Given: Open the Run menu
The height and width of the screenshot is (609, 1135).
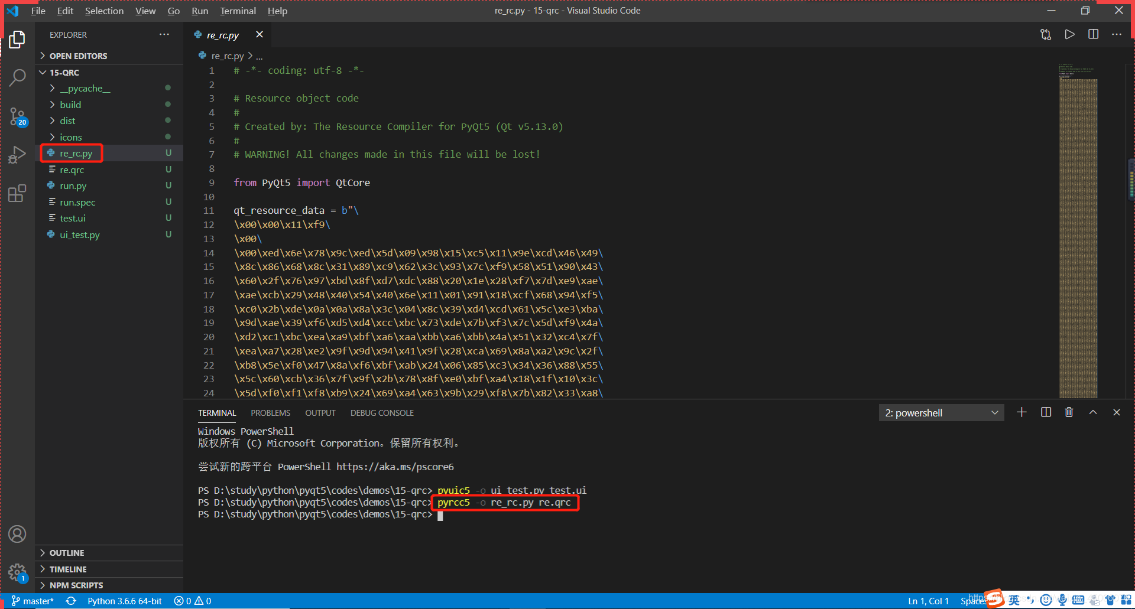Looking at the screenshot, I should pos(200,11).
